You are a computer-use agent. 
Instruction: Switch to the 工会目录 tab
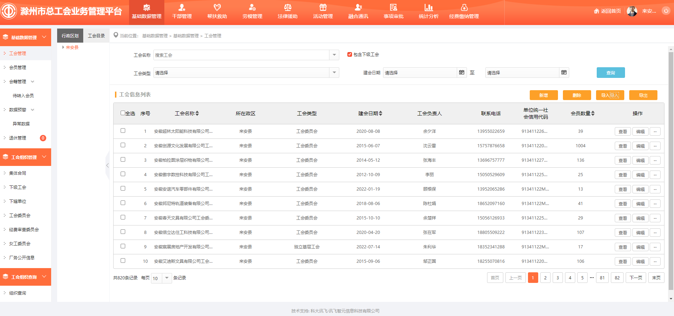pyautogui.click(x=96, y=36)
